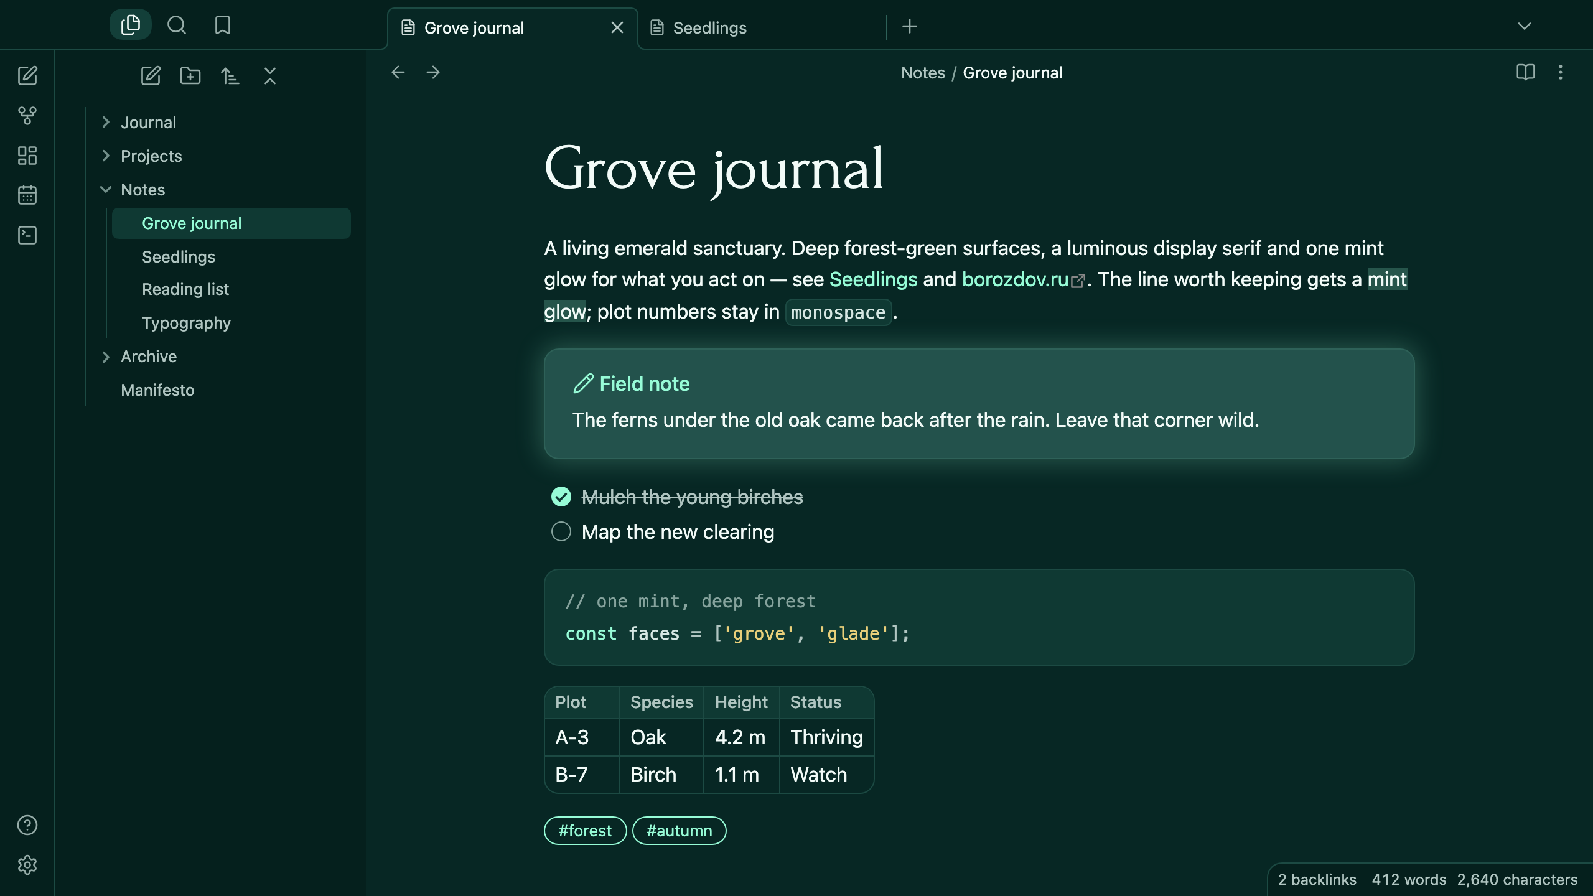Open the bookmarks icon
This screenshot has width=1593, height=896.
(222, 25)
